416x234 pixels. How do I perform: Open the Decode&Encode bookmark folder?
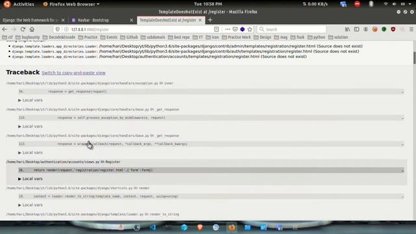pyautogui.click(x=59, y=37)
